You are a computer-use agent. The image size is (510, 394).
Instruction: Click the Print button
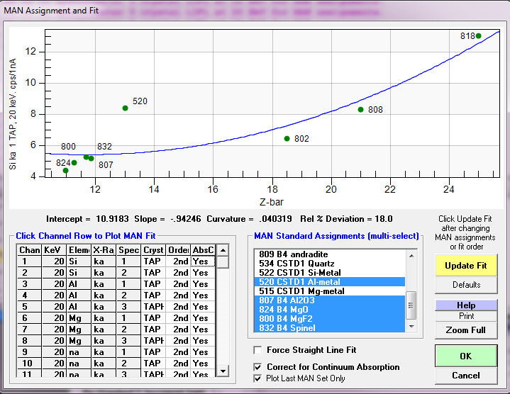click(x=466, y=316)
